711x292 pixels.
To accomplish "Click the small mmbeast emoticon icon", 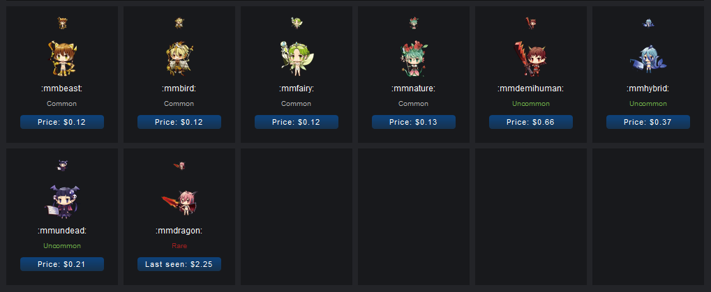I will click(62, 22).
